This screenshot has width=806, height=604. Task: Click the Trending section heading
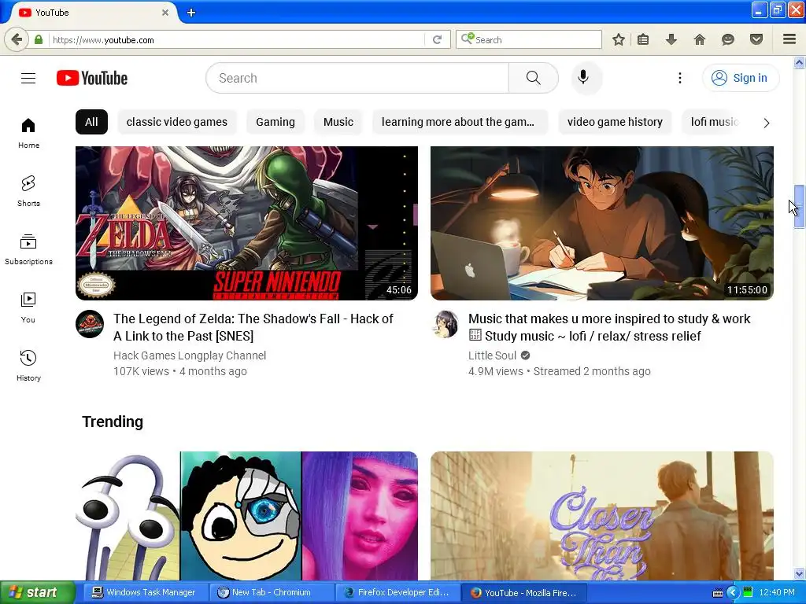pos(113,422)
